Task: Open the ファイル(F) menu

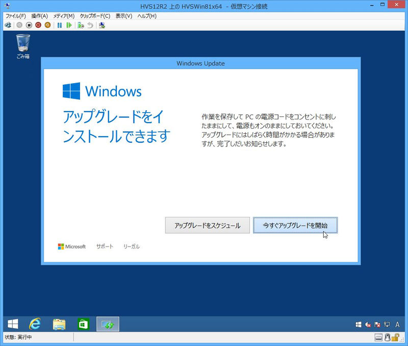Action: [16, 16]
